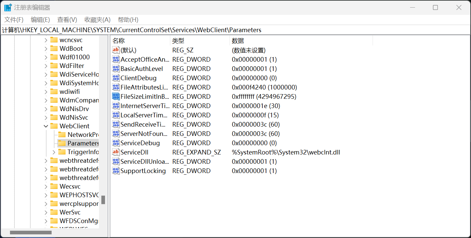Expand the WdFilter key chevron
This screenshot has width=471, height=238.
(46, 66)
